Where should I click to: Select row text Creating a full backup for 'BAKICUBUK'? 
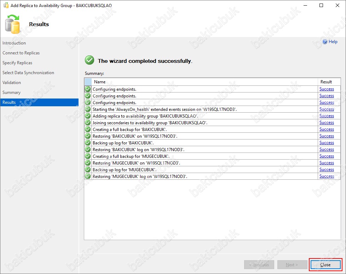129,130
